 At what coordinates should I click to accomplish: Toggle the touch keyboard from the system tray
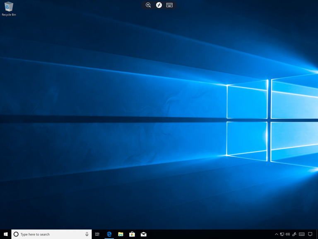(302, 234)
